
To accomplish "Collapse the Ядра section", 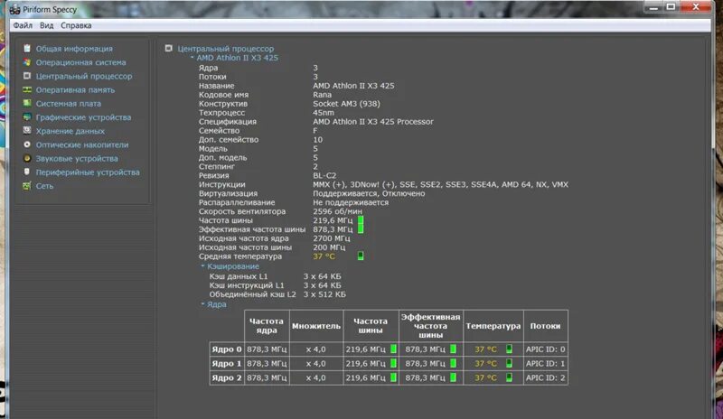I will [202, 304].
